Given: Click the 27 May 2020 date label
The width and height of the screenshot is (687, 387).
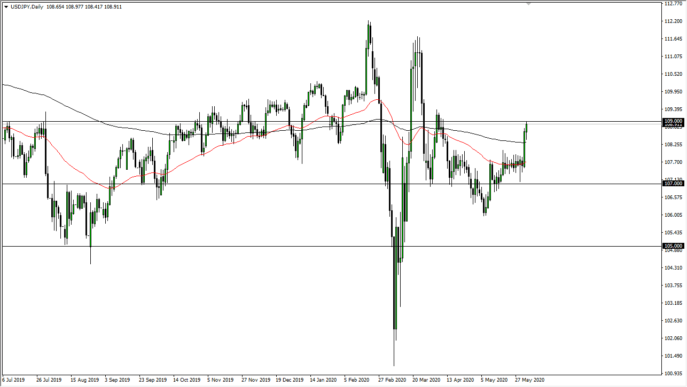Looking at the screenshot, I should point(528,380).
